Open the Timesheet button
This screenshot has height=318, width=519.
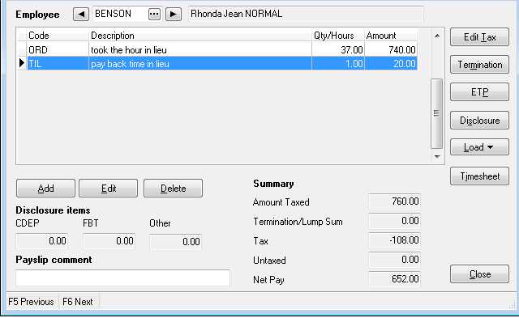(479, 176)
